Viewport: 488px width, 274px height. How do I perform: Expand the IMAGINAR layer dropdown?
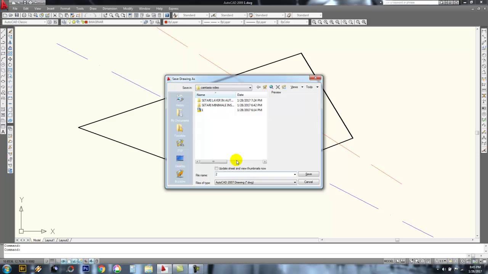141,22
